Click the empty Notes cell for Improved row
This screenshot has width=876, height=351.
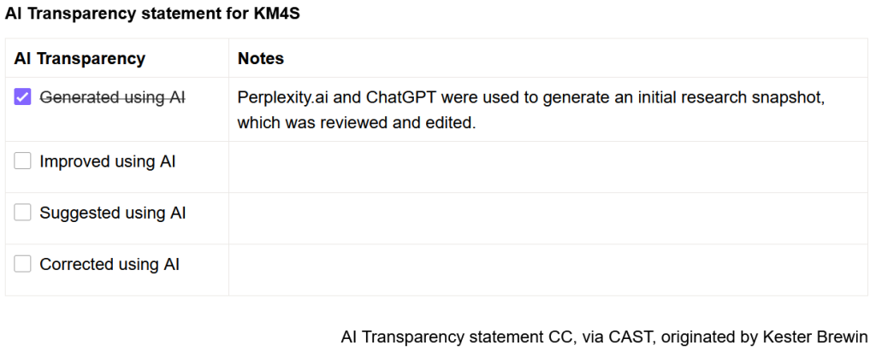coord(547,167)
